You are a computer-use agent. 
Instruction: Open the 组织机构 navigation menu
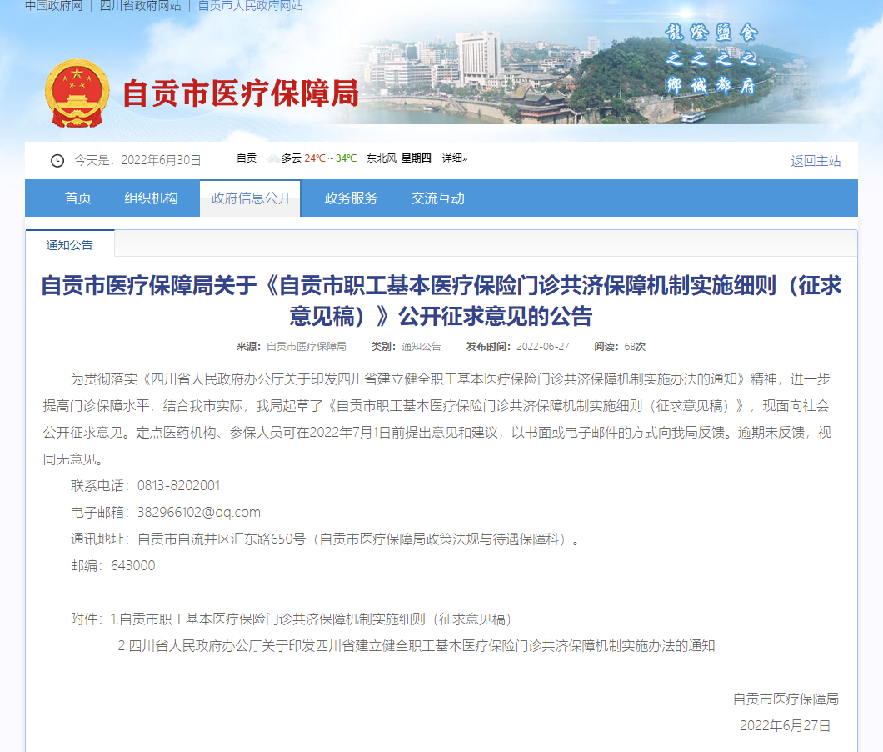pos(152,198)
